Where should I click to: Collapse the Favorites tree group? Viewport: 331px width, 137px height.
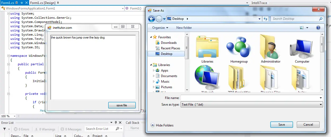151,37
